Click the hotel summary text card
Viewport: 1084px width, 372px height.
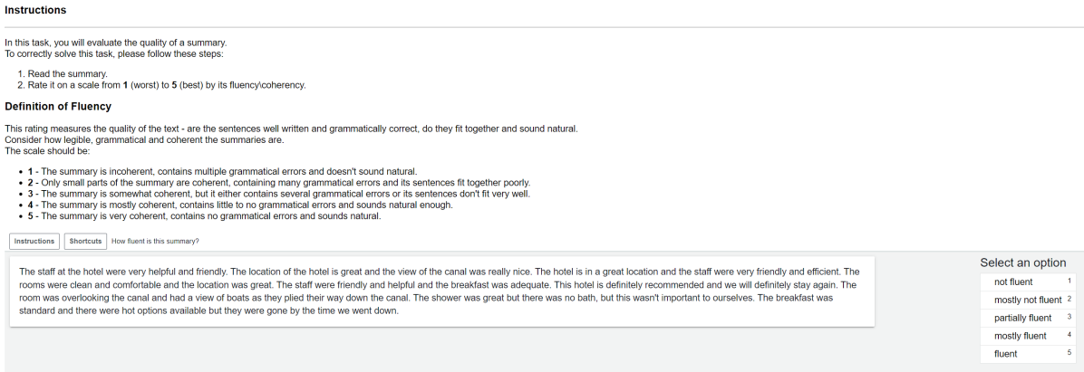click(x=441, y=291)
